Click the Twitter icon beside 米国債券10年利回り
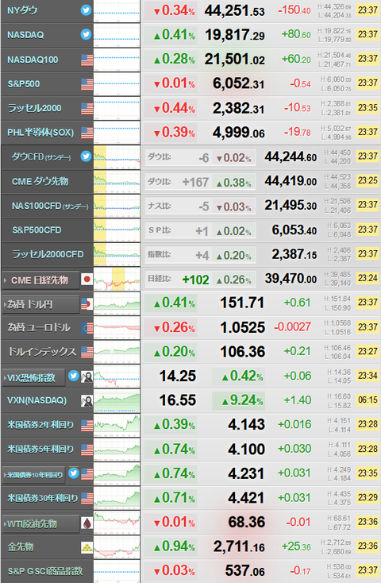381x583 pixels. point(74,473)
